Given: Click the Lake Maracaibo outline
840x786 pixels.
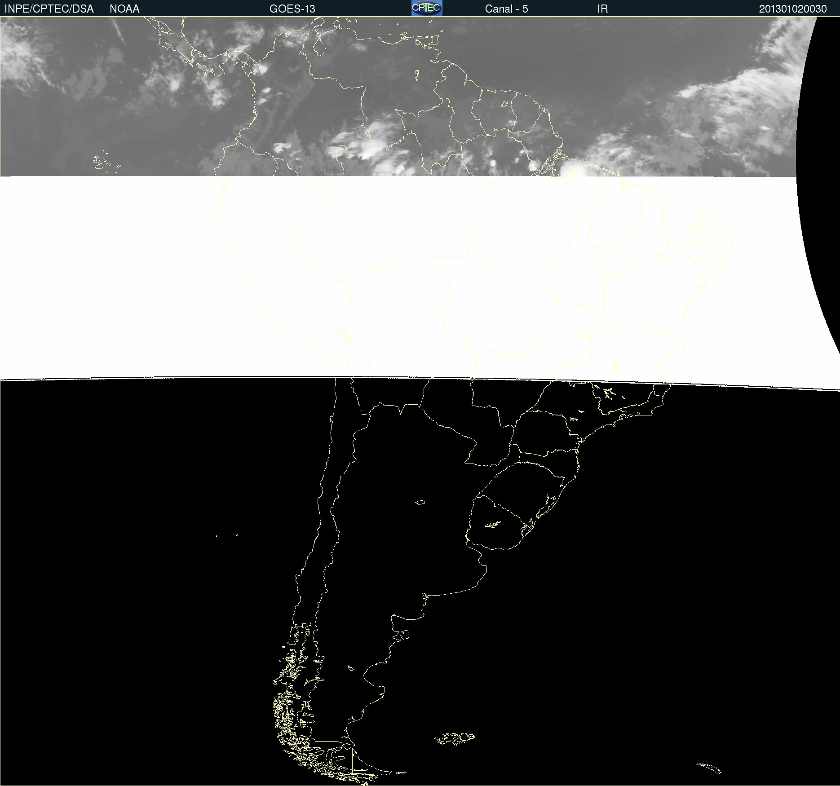Looking at the screenshot, I should point(319,46).
